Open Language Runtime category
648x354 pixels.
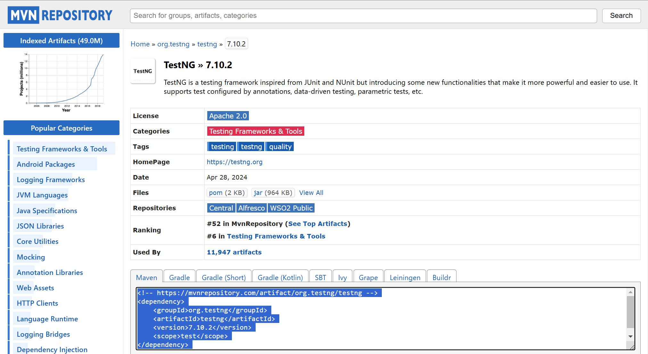(47, 319)
